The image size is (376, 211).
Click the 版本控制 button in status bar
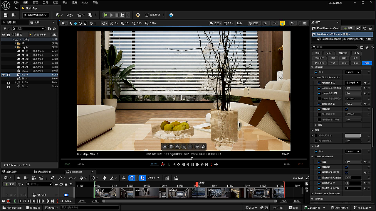362,208
